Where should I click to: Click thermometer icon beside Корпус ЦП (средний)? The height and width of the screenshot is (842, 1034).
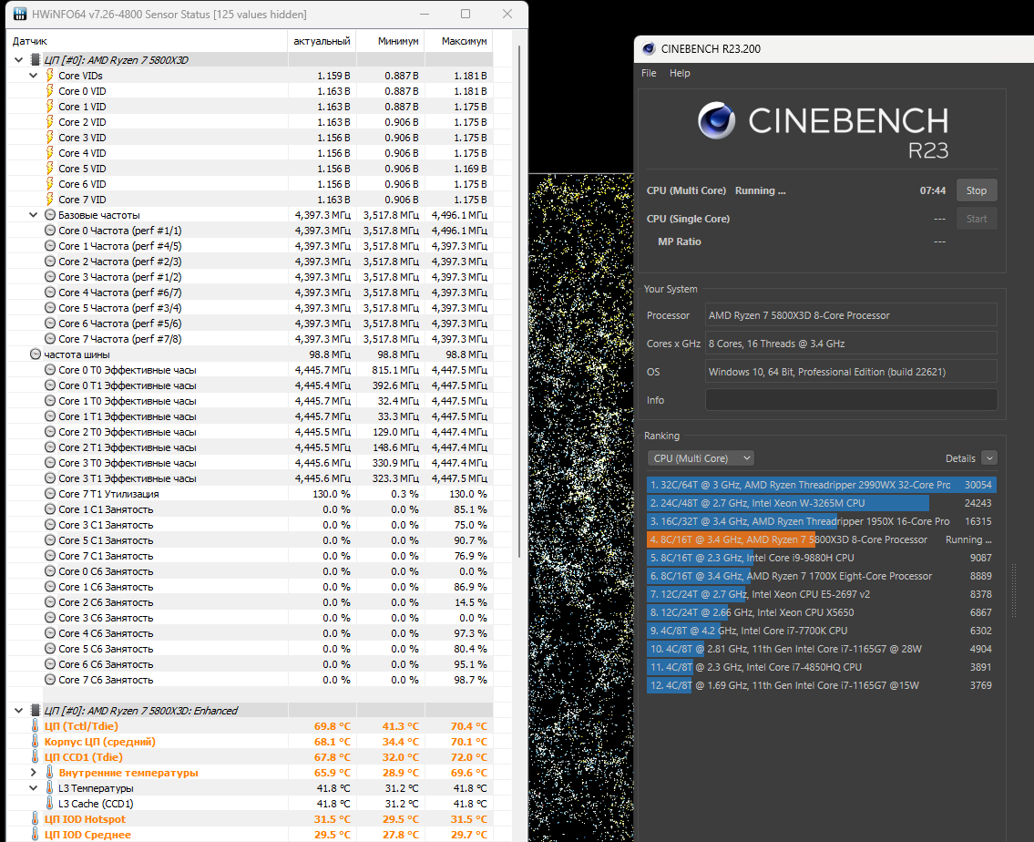click(x=36, y=741)
